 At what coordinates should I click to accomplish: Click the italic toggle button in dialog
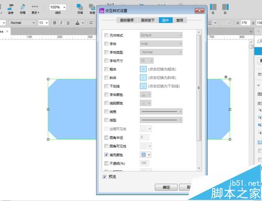143,77
